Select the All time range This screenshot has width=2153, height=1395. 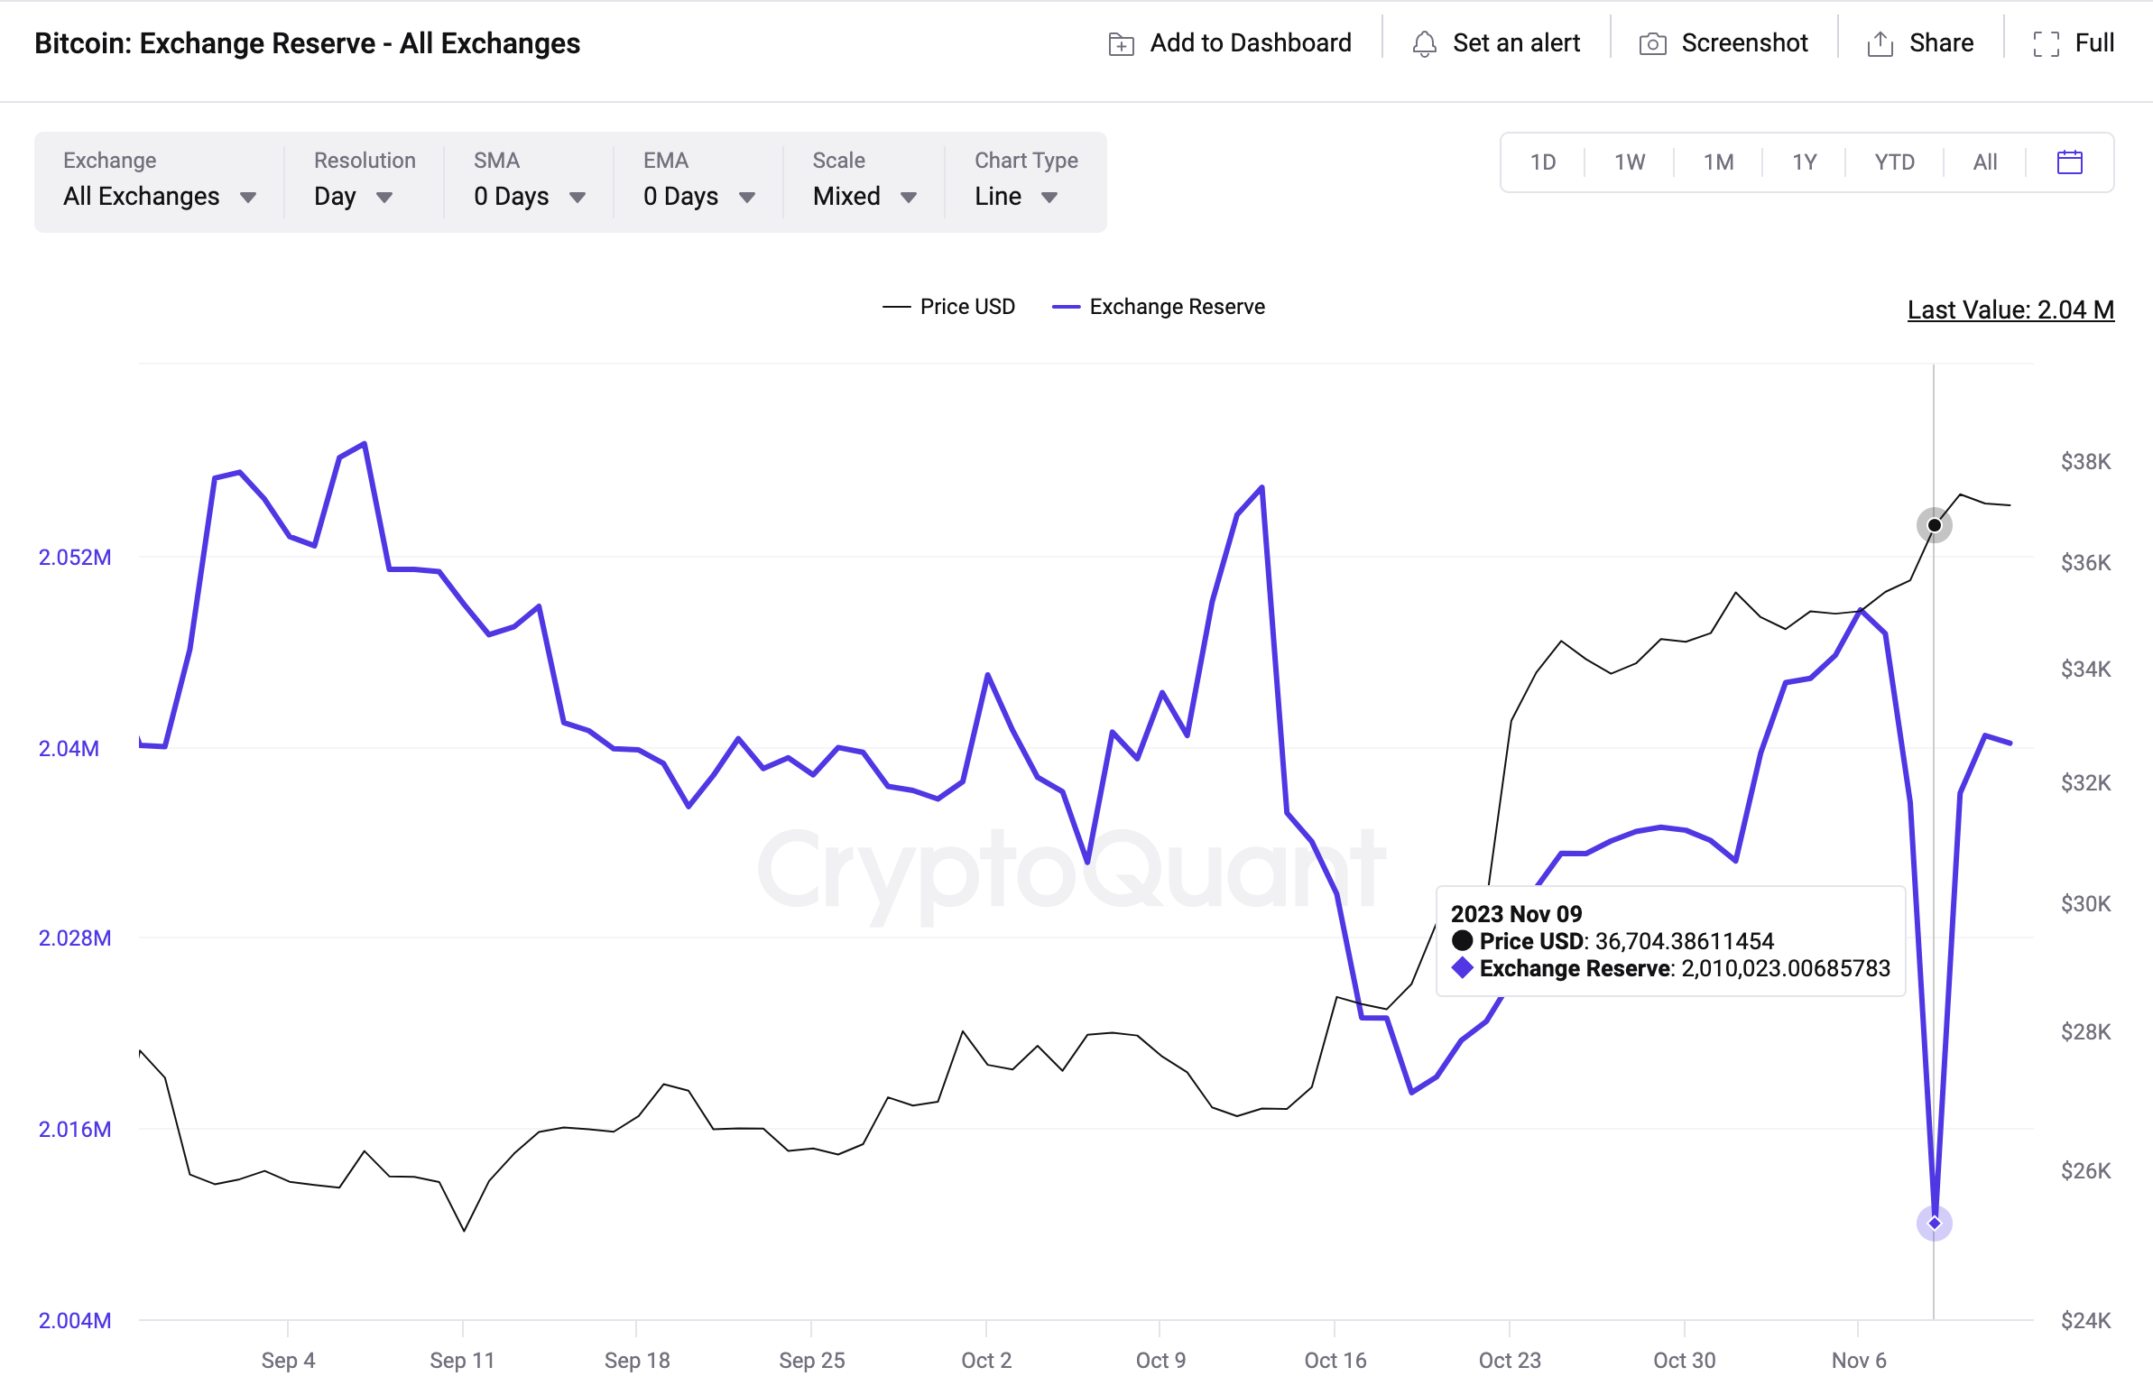(1985, 162)
